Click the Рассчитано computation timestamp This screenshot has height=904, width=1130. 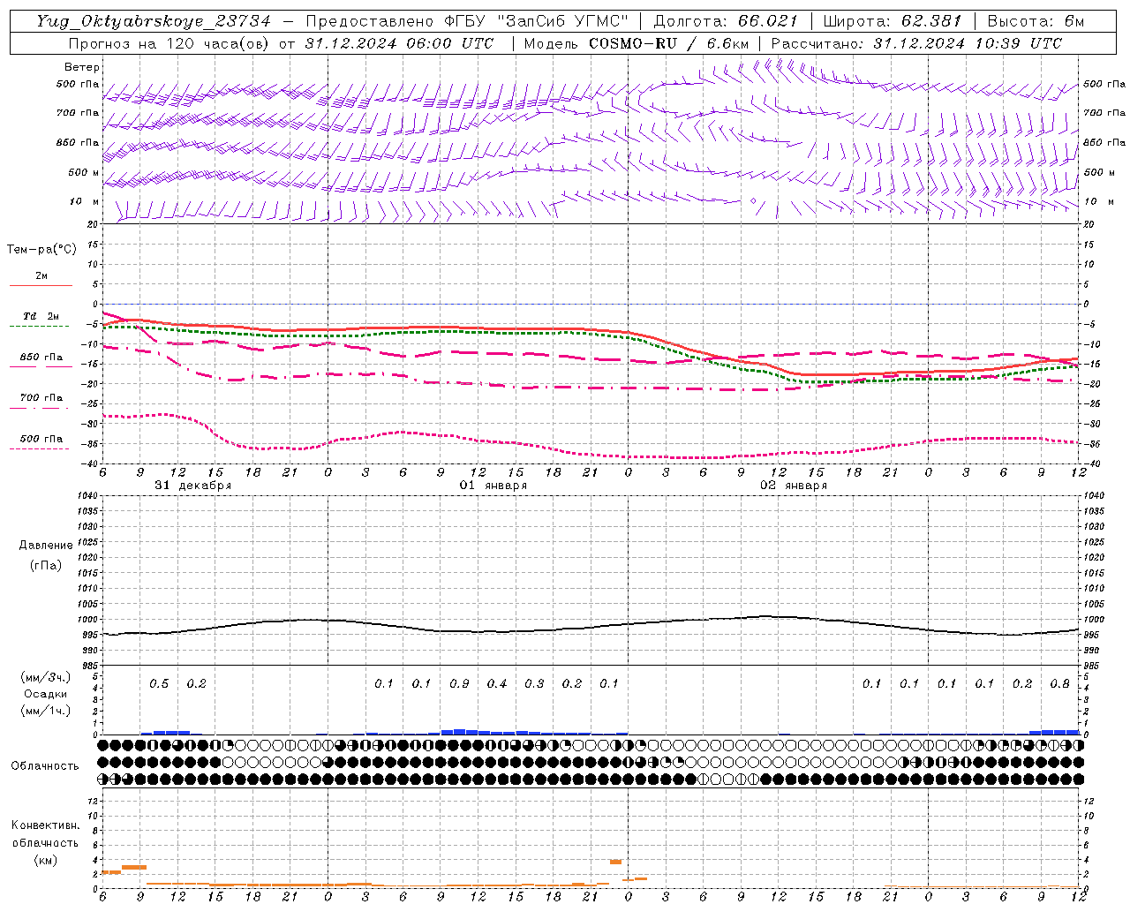click(x=916, y=43)
